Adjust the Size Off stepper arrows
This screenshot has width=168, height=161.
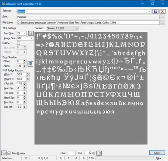[24, 107]
